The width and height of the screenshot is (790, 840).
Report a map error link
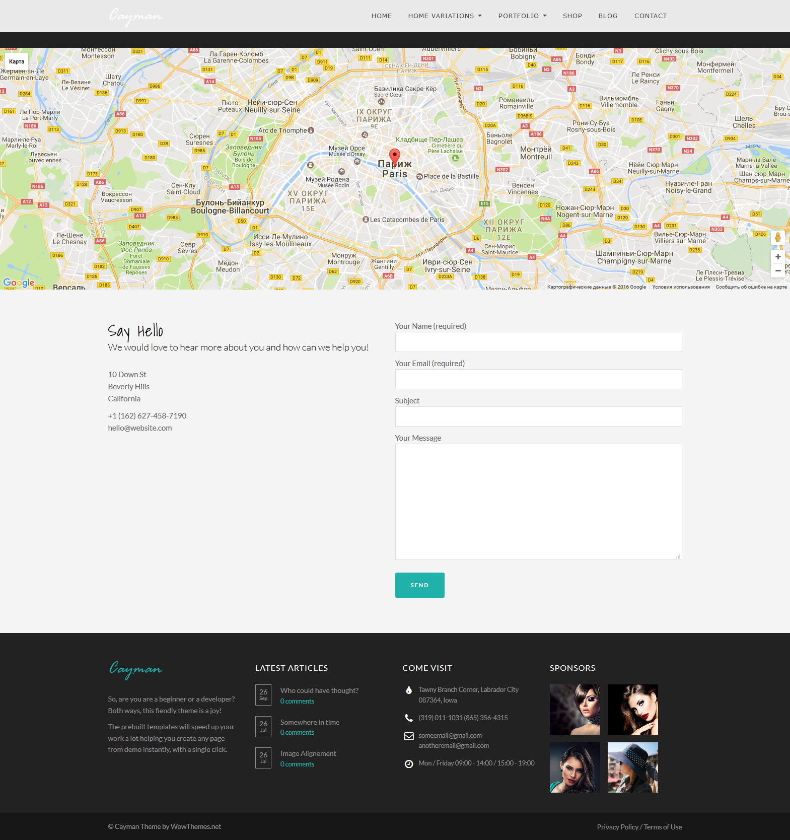coord(751,287)
